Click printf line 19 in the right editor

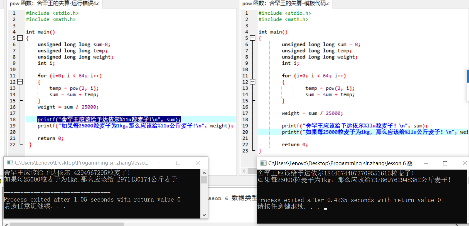coord(355,126)
